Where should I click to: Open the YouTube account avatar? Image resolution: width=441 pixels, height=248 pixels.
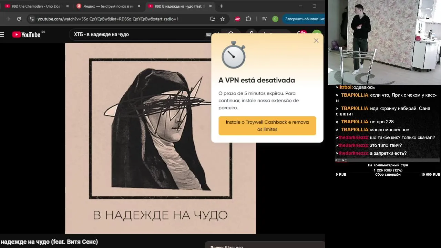[317, 34]
